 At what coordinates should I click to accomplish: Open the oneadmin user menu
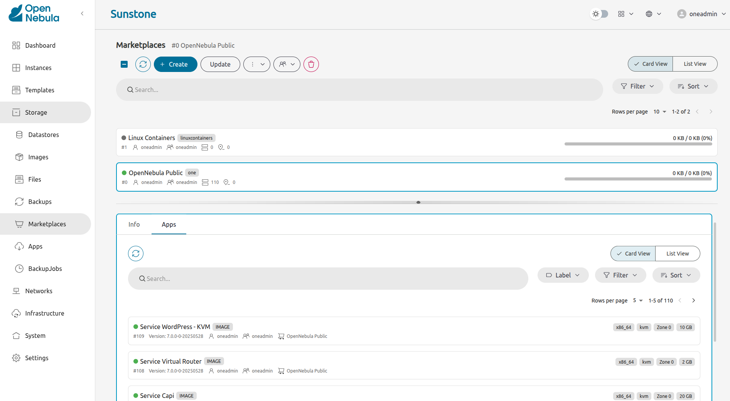click(702, 14)
